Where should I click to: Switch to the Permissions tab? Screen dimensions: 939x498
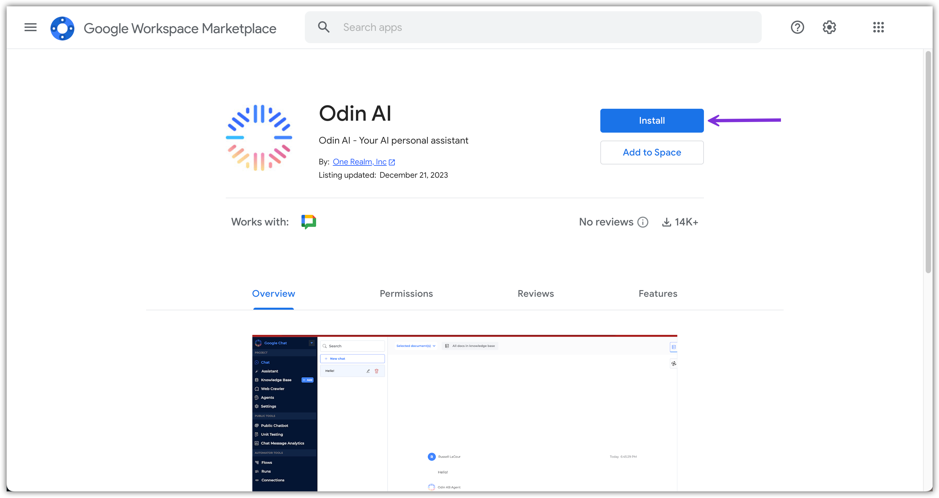coord(406,293)
